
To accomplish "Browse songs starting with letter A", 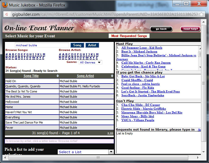I will point(10,54).
